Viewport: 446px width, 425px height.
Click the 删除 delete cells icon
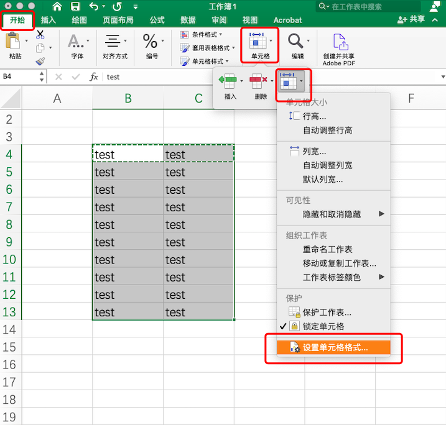coord(259,81)
